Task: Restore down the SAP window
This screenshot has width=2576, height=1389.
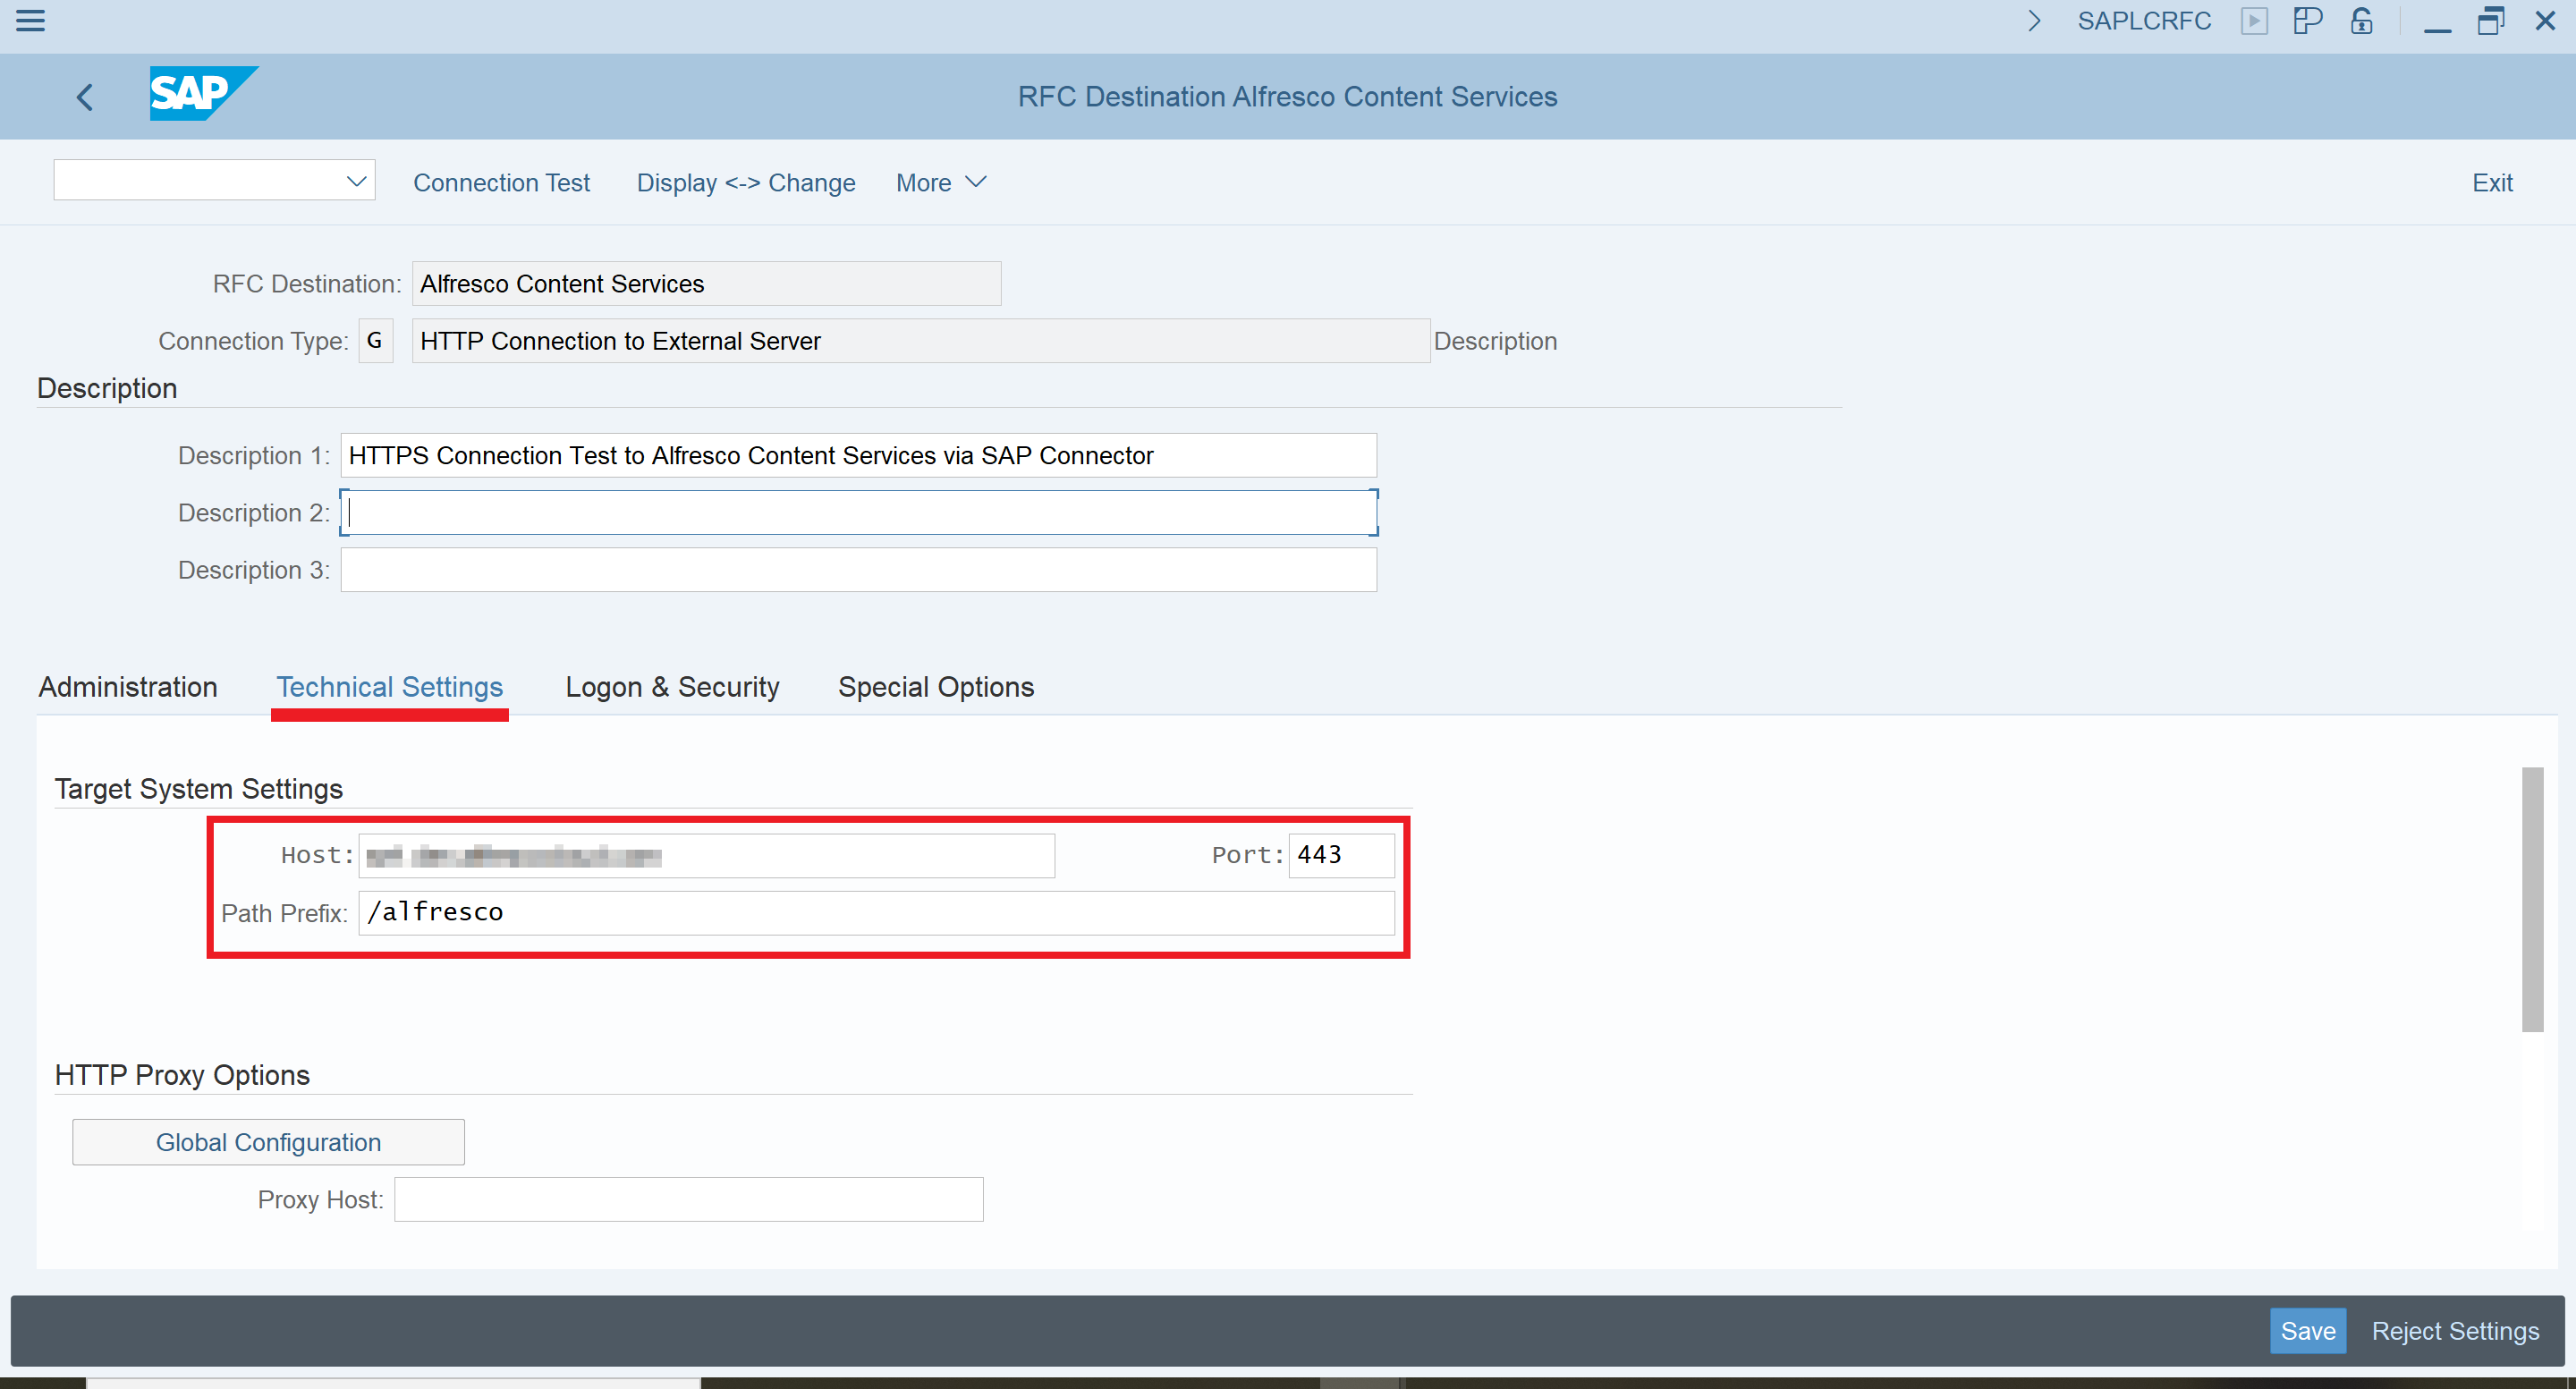Action: coord(2490,21)
